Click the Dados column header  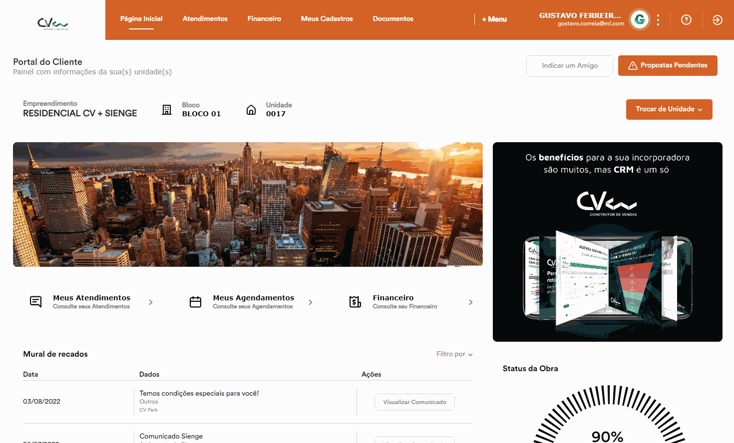point(149,374)
